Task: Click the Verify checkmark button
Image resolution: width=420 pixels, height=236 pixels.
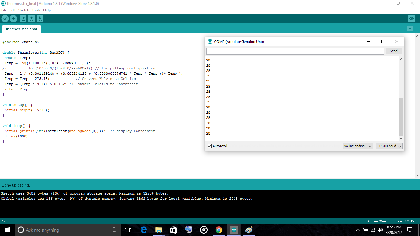Action: (5, 19)
